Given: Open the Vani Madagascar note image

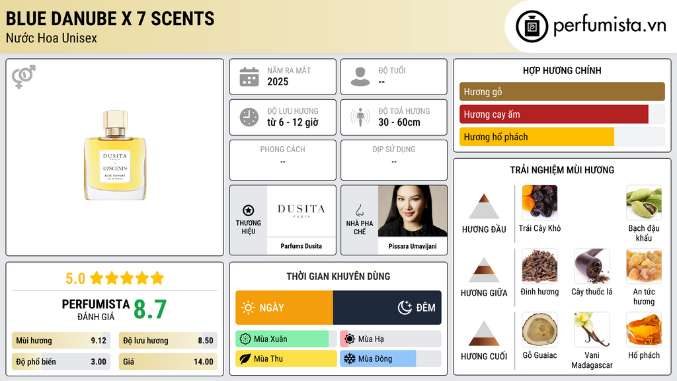Looking at the screenshot, I should (592, 330).
